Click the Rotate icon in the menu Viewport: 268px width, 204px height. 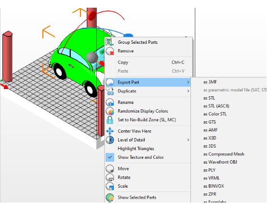pyautogui.click(x=110, y=178)
